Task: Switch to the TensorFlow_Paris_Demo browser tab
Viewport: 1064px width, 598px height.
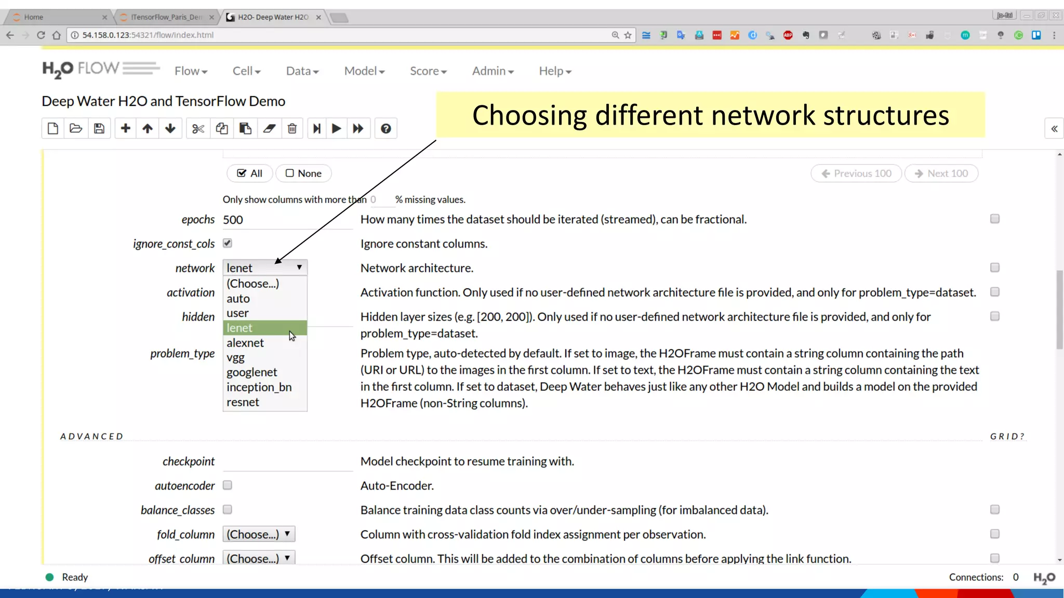Action: 166,17
